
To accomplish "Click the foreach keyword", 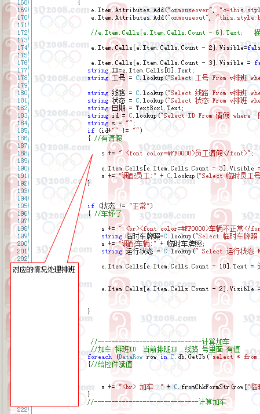I will pyautogui.click(x=100, y=357).
